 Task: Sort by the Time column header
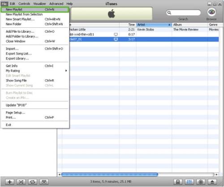coord(128,25)
